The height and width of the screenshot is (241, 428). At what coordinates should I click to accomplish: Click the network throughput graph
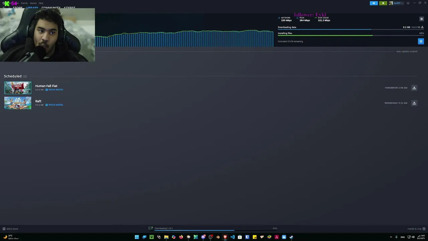coord(184,38)
